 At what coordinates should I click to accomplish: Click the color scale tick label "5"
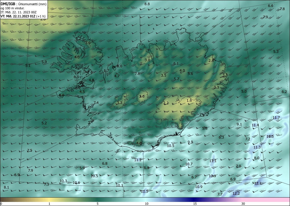click(97, 204)
